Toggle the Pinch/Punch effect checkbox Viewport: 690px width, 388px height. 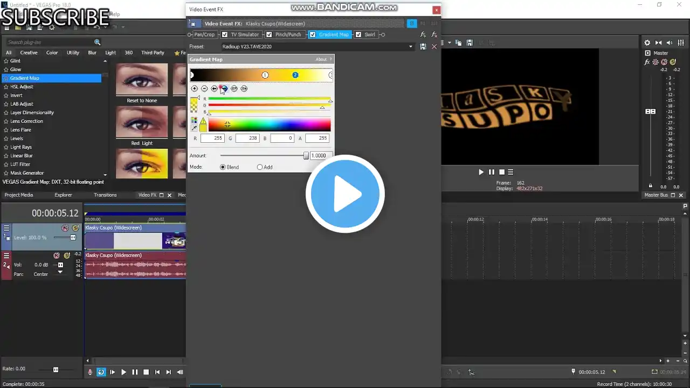(x=269, y=34)
